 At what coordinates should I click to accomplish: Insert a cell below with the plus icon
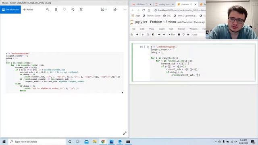pyautogui.click(x=137, y=35)
